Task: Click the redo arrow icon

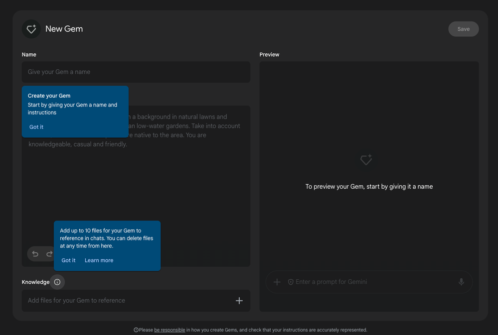Action: click(49, 254)
